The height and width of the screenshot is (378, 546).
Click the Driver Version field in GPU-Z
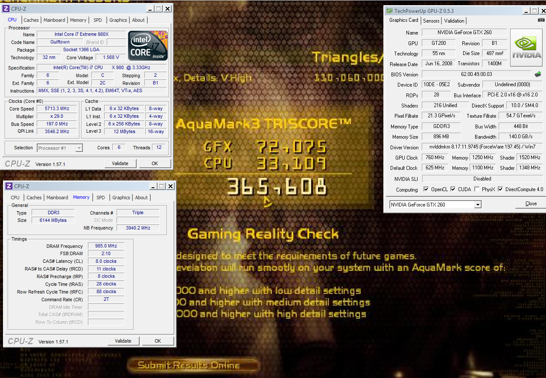482,147
